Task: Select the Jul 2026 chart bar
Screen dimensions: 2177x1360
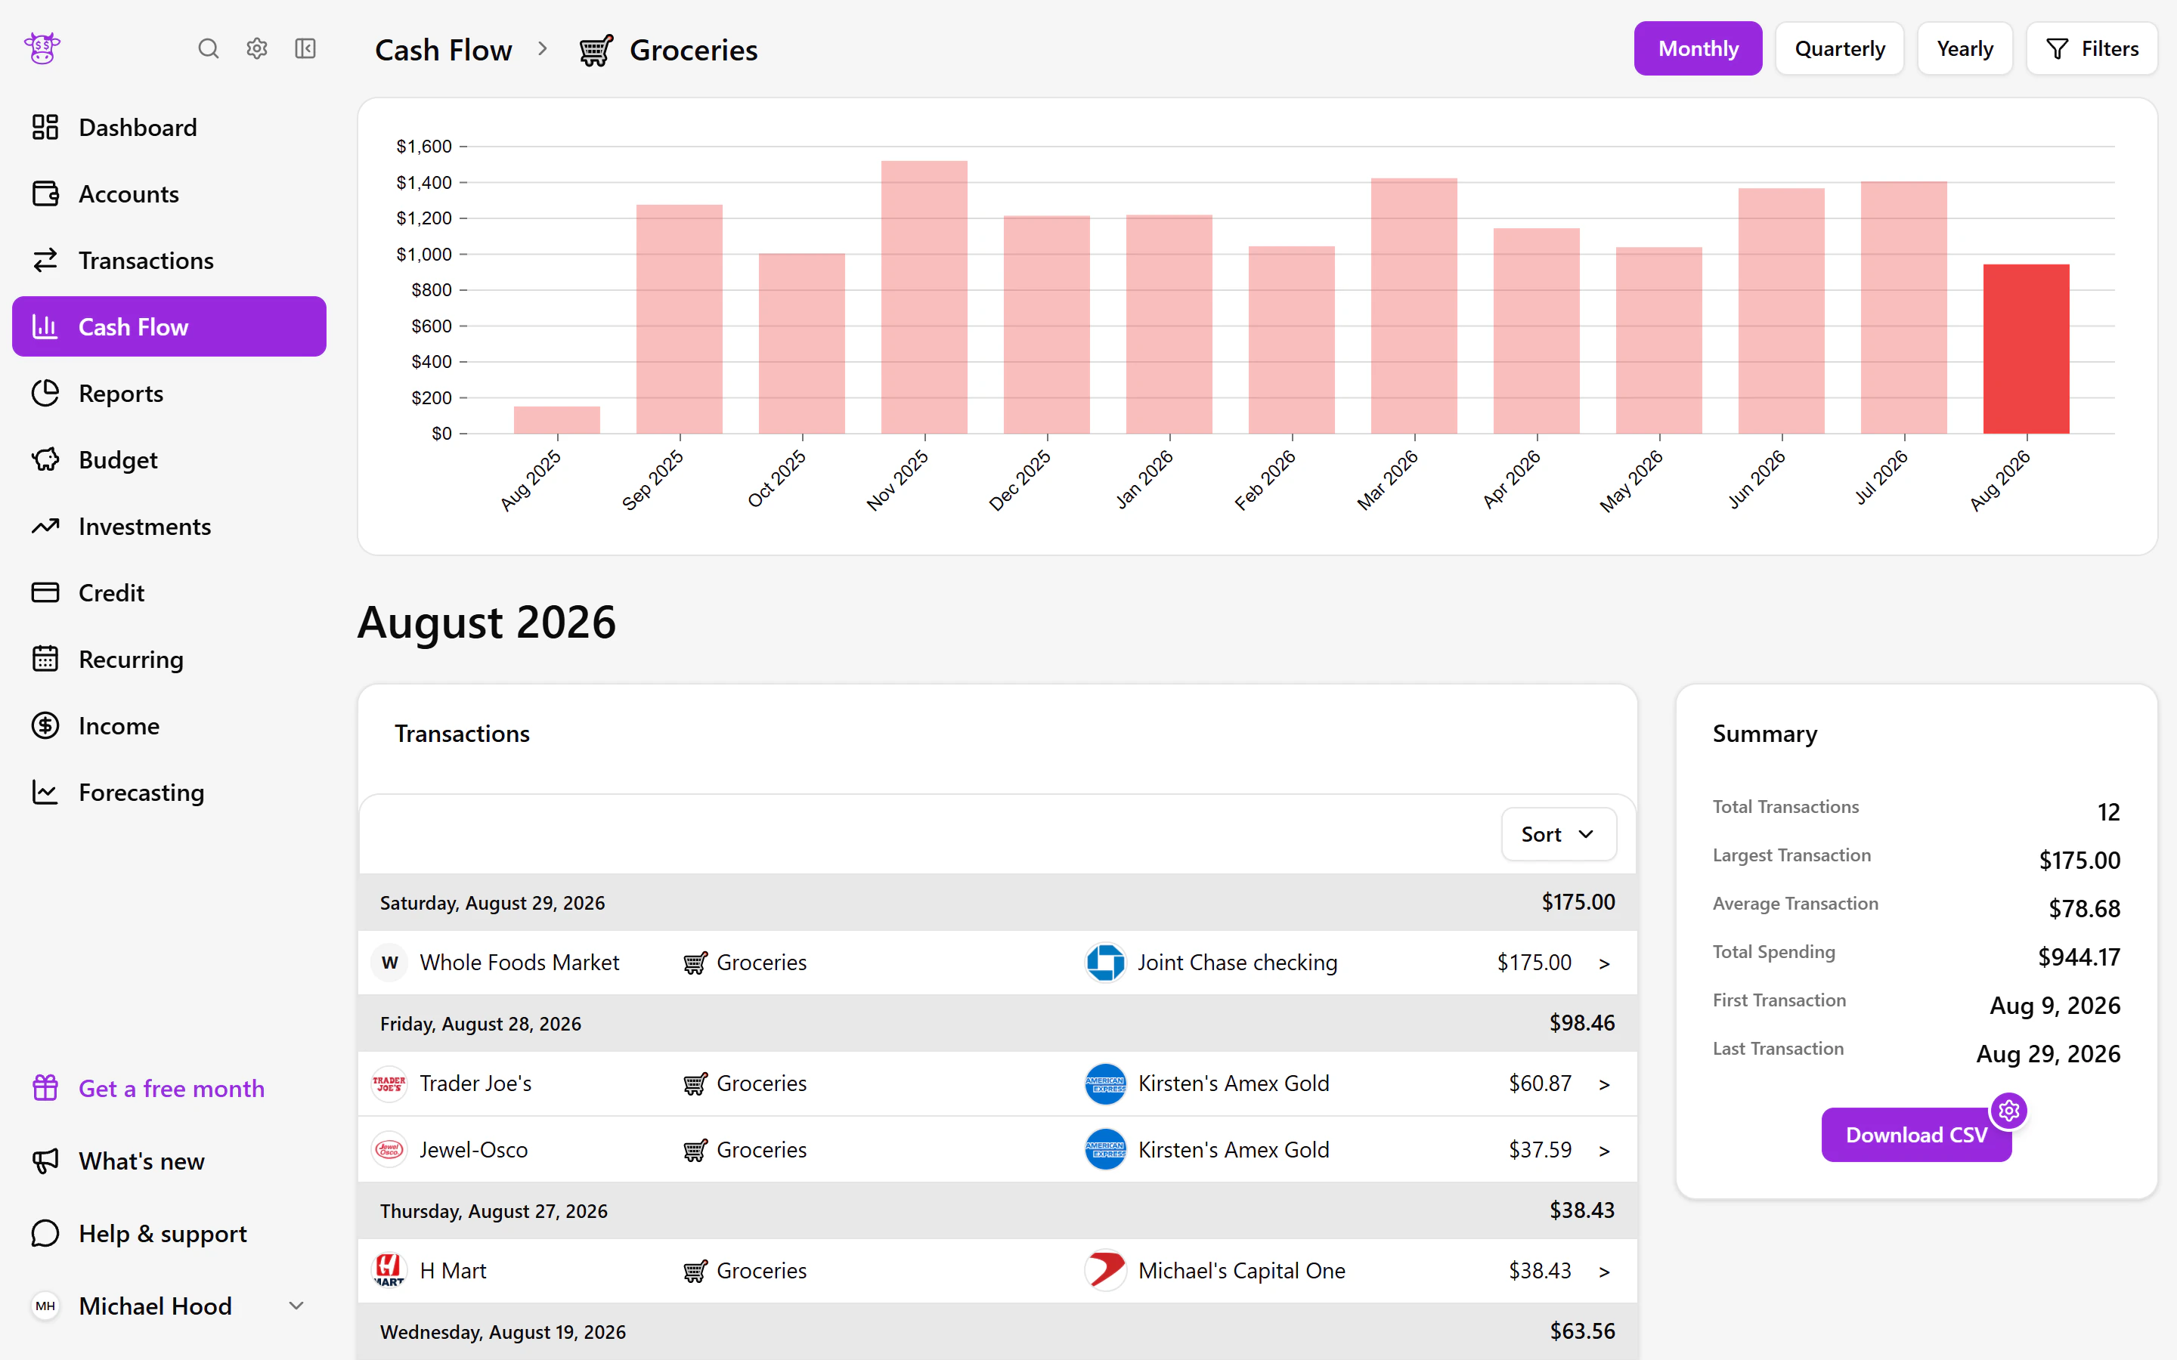Action: [x=1903, y=308]
